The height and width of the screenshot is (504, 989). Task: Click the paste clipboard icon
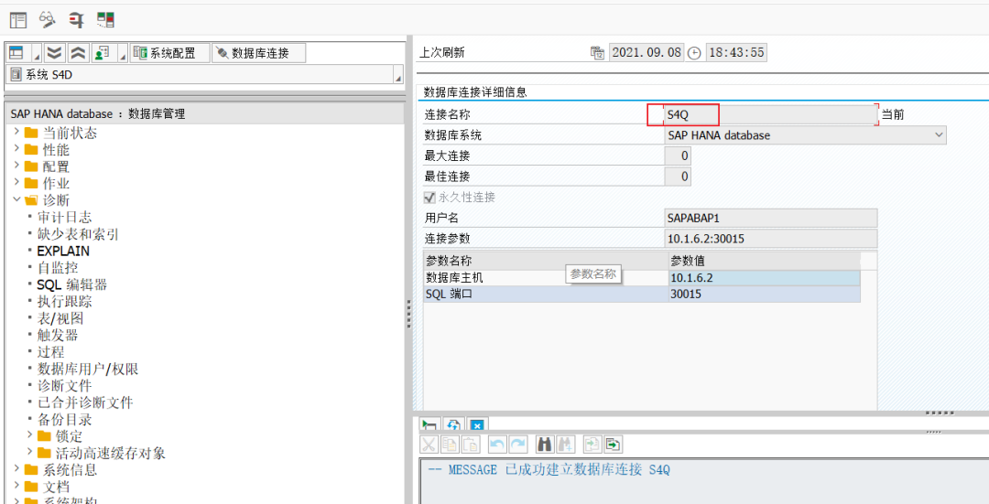click(471, 445)
